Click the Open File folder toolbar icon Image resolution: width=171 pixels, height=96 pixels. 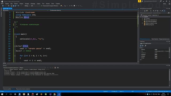pyautogui.click(x=11, y=6)
